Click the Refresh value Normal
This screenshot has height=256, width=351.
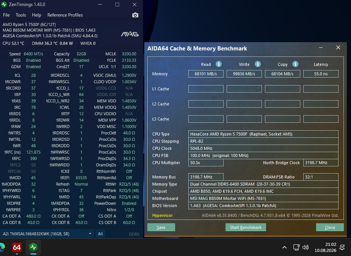click(x=81, y=184)
